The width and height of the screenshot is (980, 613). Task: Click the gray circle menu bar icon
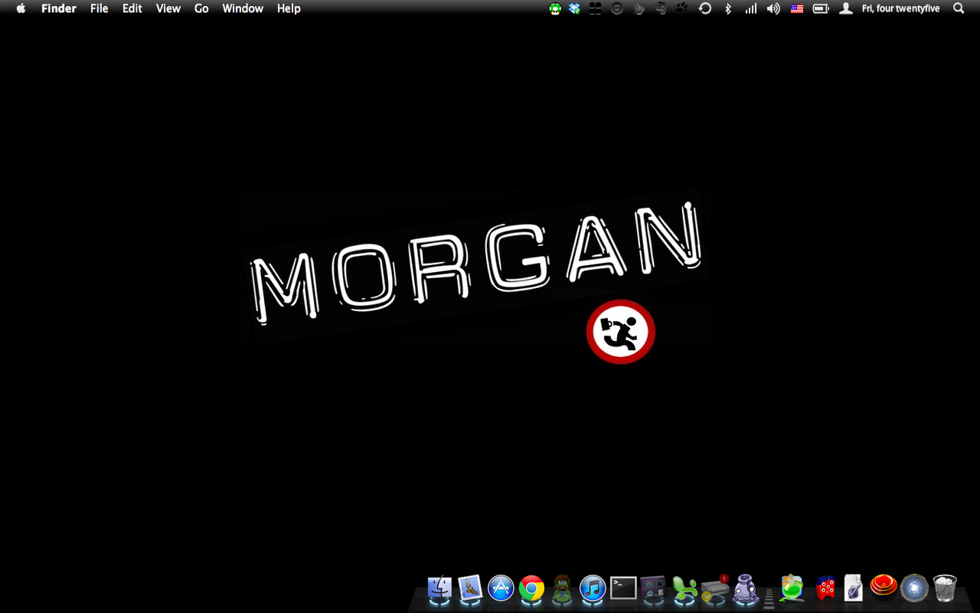coord(616,8)
